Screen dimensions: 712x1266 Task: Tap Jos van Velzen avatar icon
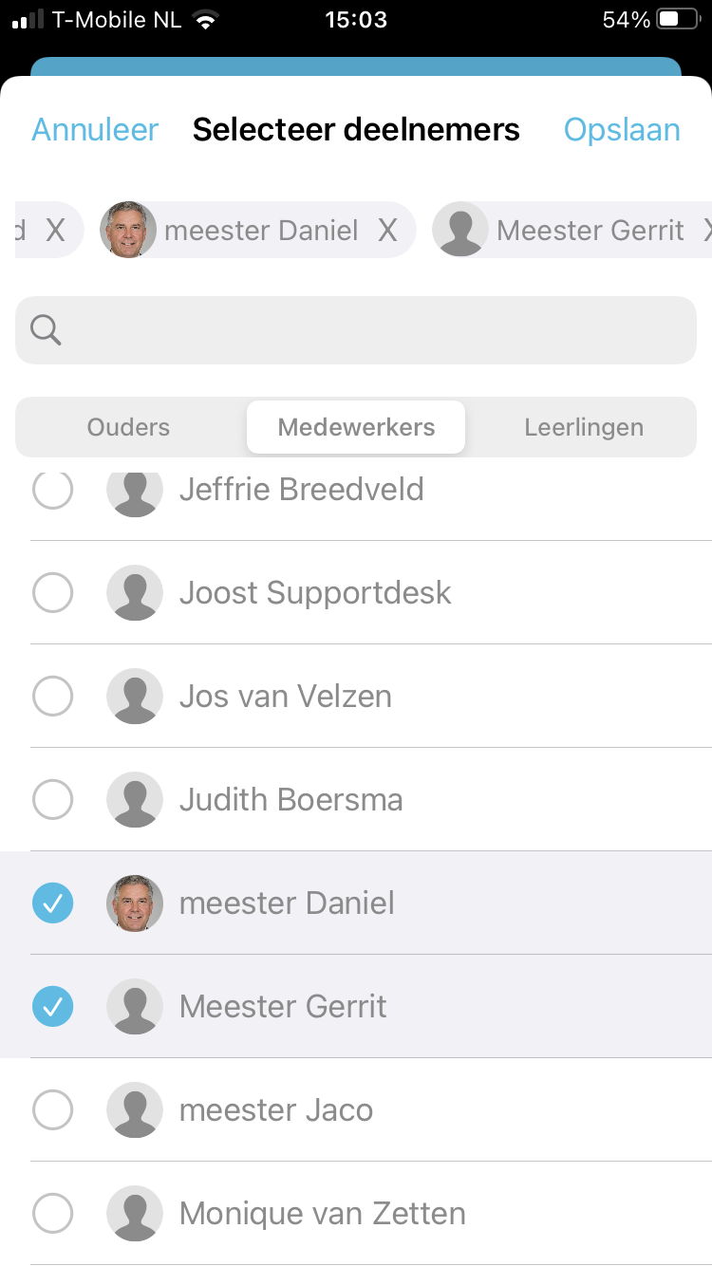coord(134,697)
